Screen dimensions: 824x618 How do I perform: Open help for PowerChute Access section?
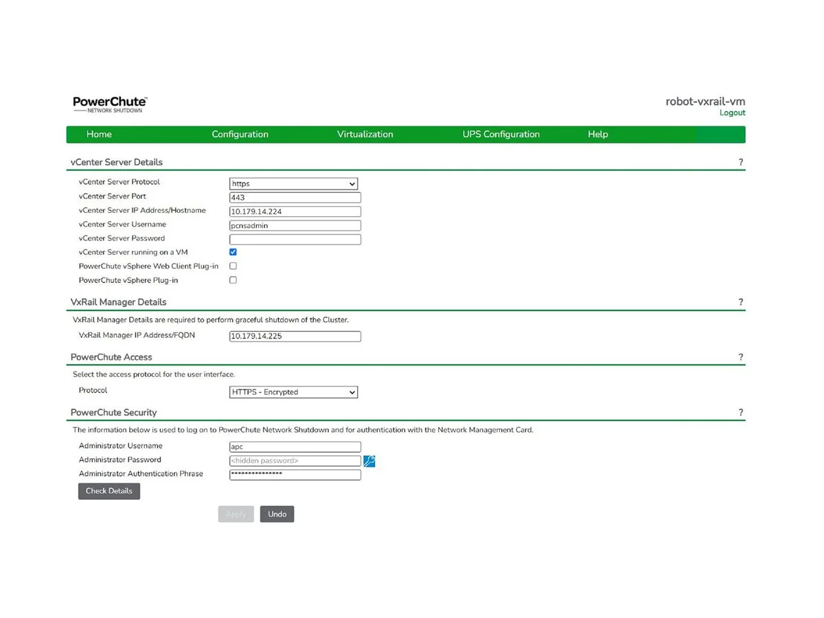[x=740, y=356]
